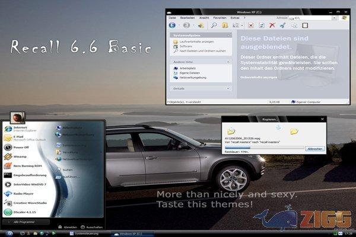The width and height of the screenshot is (356, 237).
Task: Click the Back arrow in Explorer toolbar
Action: coord(173,25)
